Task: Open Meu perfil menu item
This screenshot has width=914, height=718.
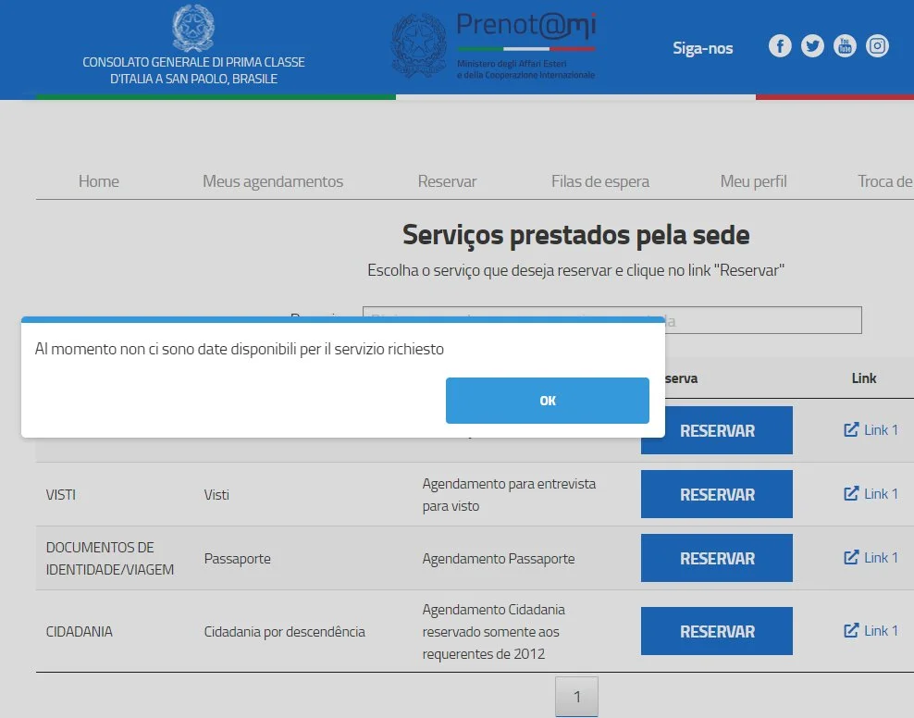Action: point(753,181)
